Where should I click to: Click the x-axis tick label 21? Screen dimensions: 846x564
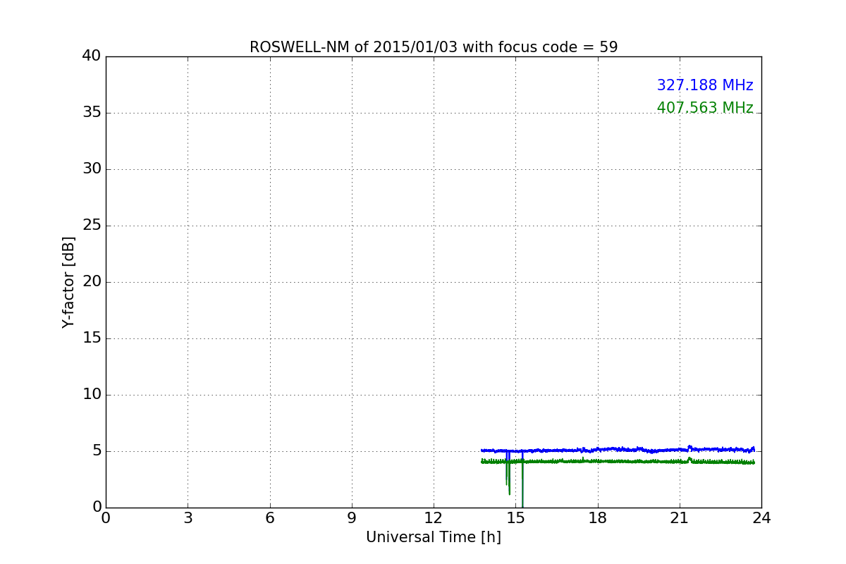[680, 518]
